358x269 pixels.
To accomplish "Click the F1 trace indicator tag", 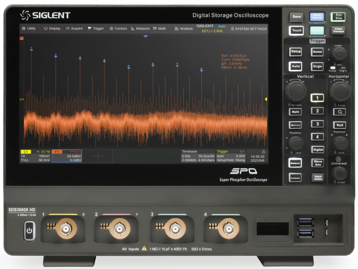I will coord(21,39).
